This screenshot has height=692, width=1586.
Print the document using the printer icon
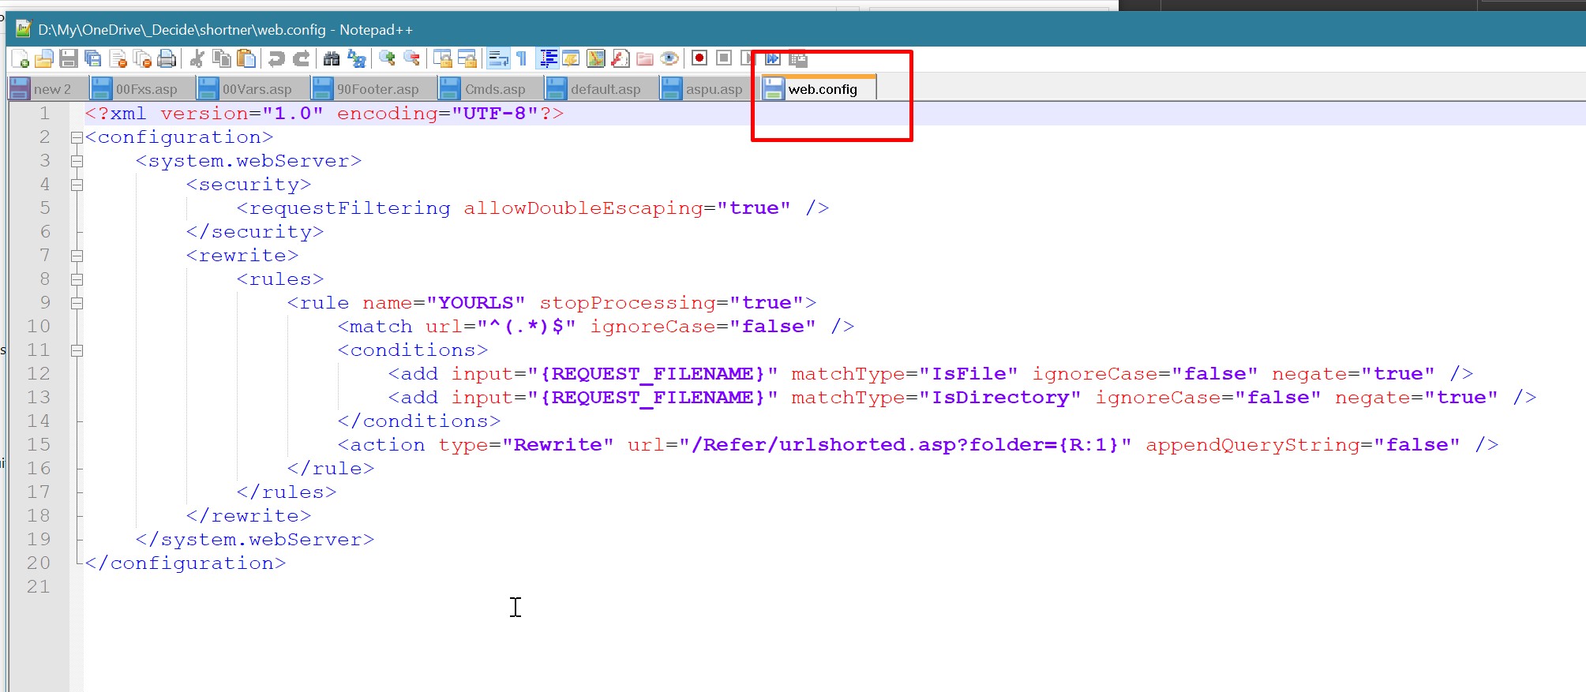click(x=167, y=58)
